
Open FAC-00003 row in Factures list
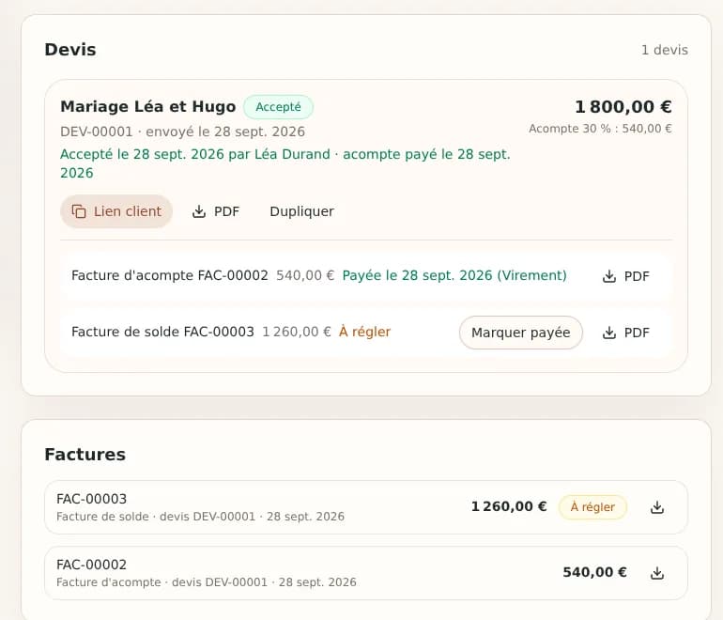tap(365, 507)
